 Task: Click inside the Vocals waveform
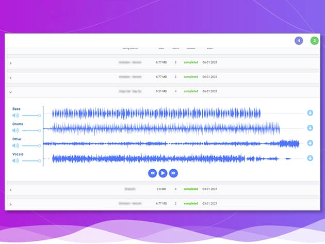pos(155,158)
